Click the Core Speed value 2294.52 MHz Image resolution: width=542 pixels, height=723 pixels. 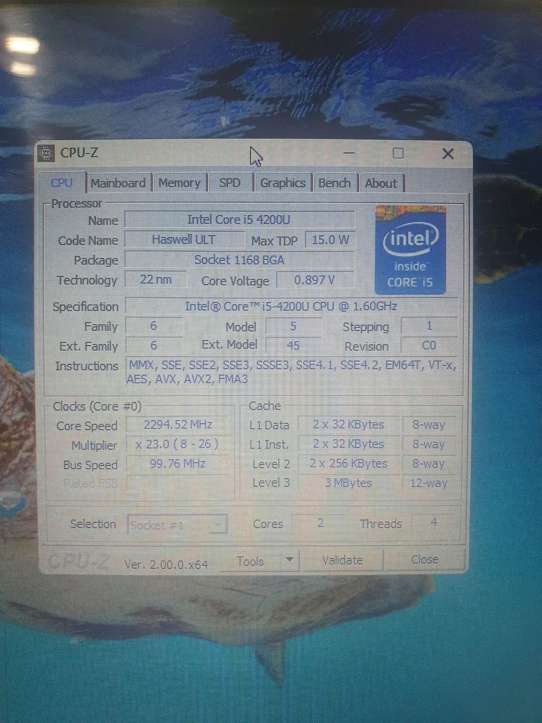point(178,425)
